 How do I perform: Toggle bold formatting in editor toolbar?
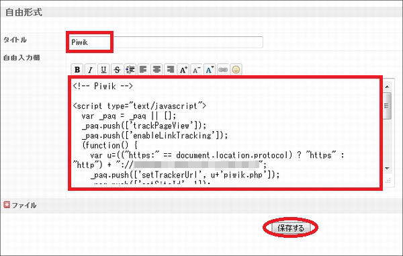[x=77, y=70]
